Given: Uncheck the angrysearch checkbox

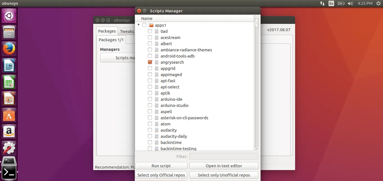Looking at the screenshot, I should pos(150,62).
